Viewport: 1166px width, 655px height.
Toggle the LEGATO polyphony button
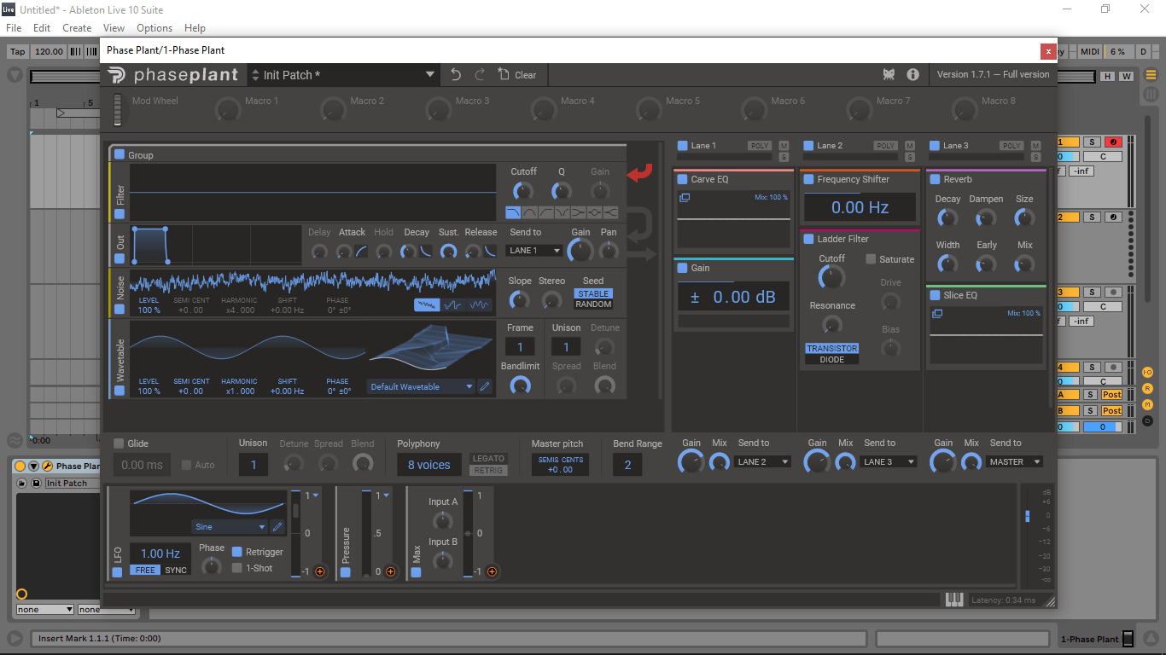click(x=489, y=459)
